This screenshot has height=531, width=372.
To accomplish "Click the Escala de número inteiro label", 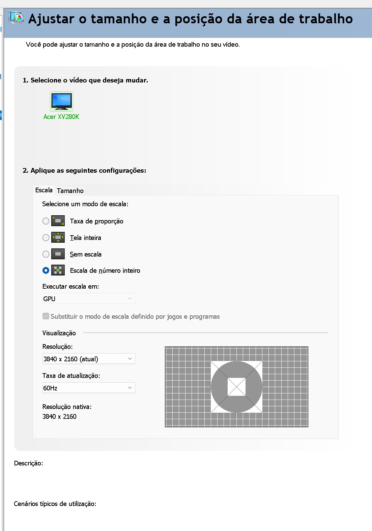I will [x=105, y=270].
